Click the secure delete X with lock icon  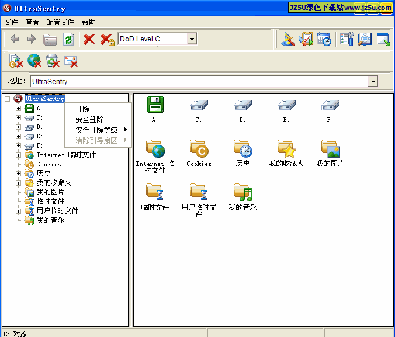click(107, 40)
